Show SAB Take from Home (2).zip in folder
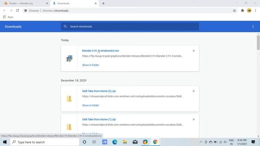This screenshot has height=146, width=260. pos(91,105)
